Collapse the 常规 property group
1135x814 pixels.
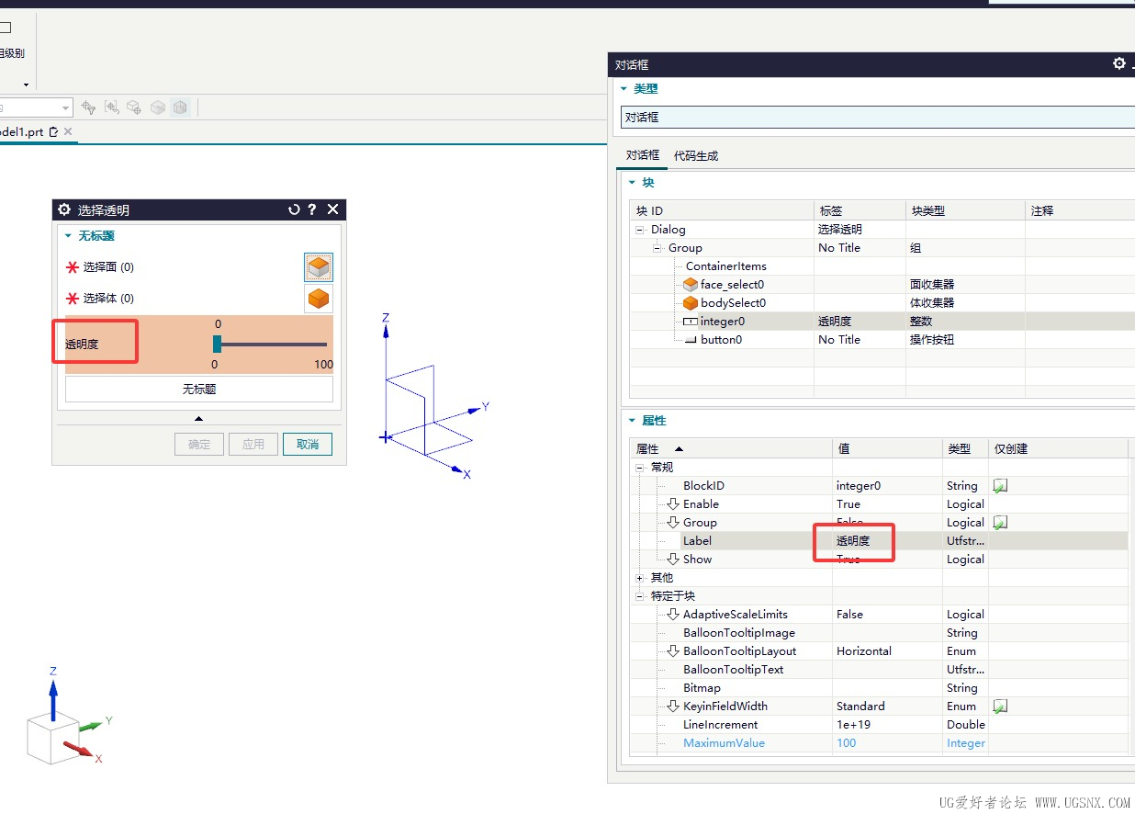[640, 468]
